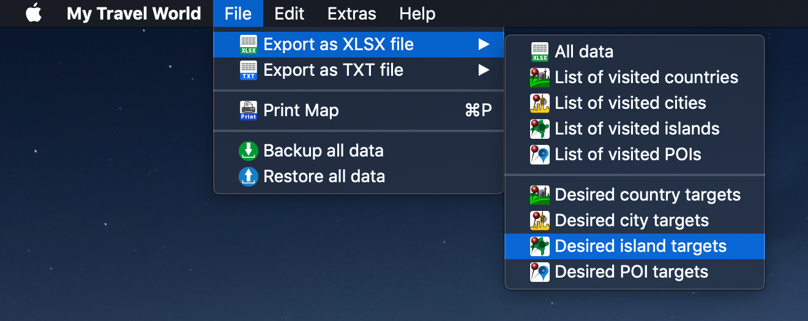The image size is (808, 321).
Task: Choose Restore all data
Action: (x=358, y=177)
